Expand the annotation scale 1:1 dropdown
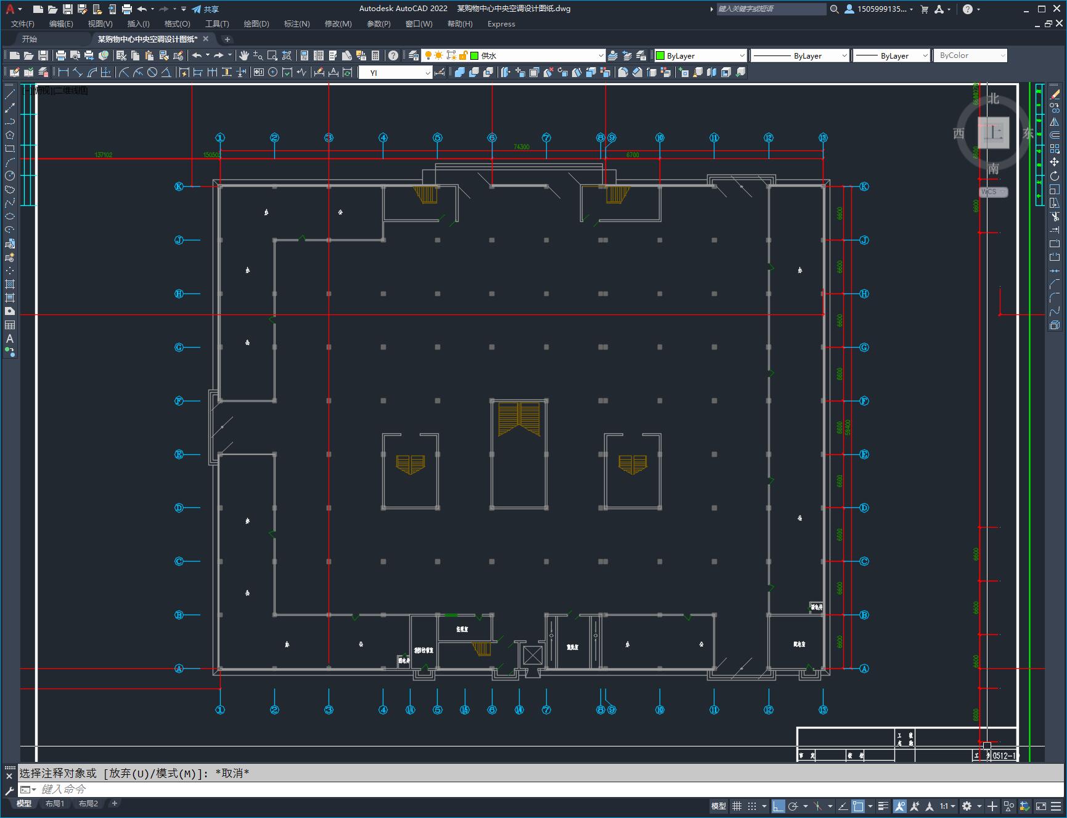Image resolution: width=1067 pixels, height=818 pixels. pos(948,806)
